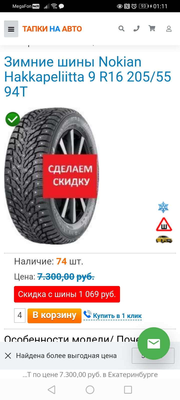The width and height of the screenshot is (180, 400).
Task: Open the product title Nokian Hakkapeliitta 9 link
Action: tap(88, 76)
